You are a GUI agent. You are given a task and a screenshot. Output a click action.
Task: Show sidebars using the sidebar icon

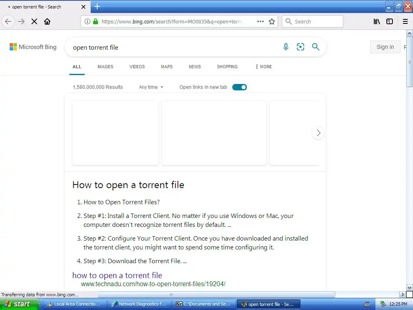390,21
